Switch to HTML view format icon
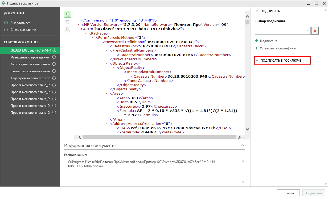 [68, 29]
